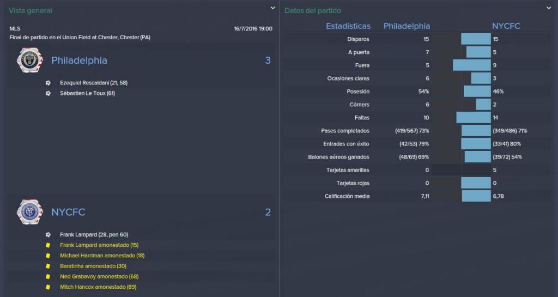Click the Disparos stat bar

[x=476, y=39]
